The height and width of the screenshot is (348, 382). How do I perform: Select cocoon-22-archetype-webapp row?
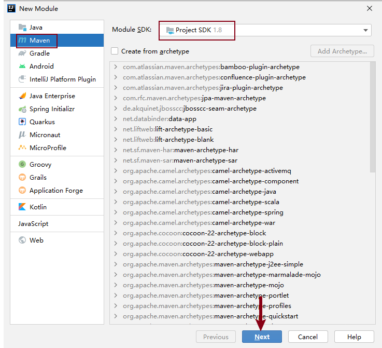tap(240, 254)
